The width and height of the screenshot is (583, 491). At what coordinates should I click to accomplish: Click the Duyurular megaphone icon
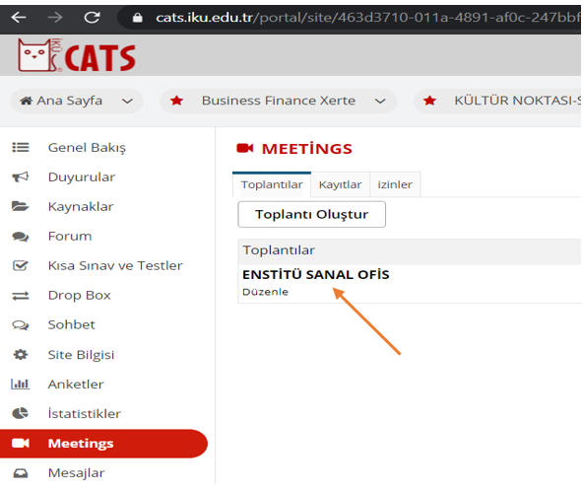click(21, 176)
